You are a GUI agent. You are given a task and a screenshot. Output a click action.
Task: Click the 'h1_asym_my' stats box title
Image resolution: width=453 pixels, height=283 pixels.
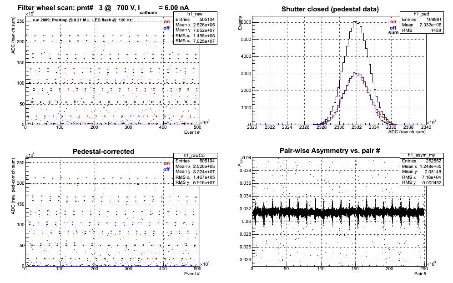click(422, 156)
